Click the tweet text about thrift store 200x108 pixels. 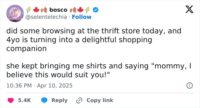point(94,40)
